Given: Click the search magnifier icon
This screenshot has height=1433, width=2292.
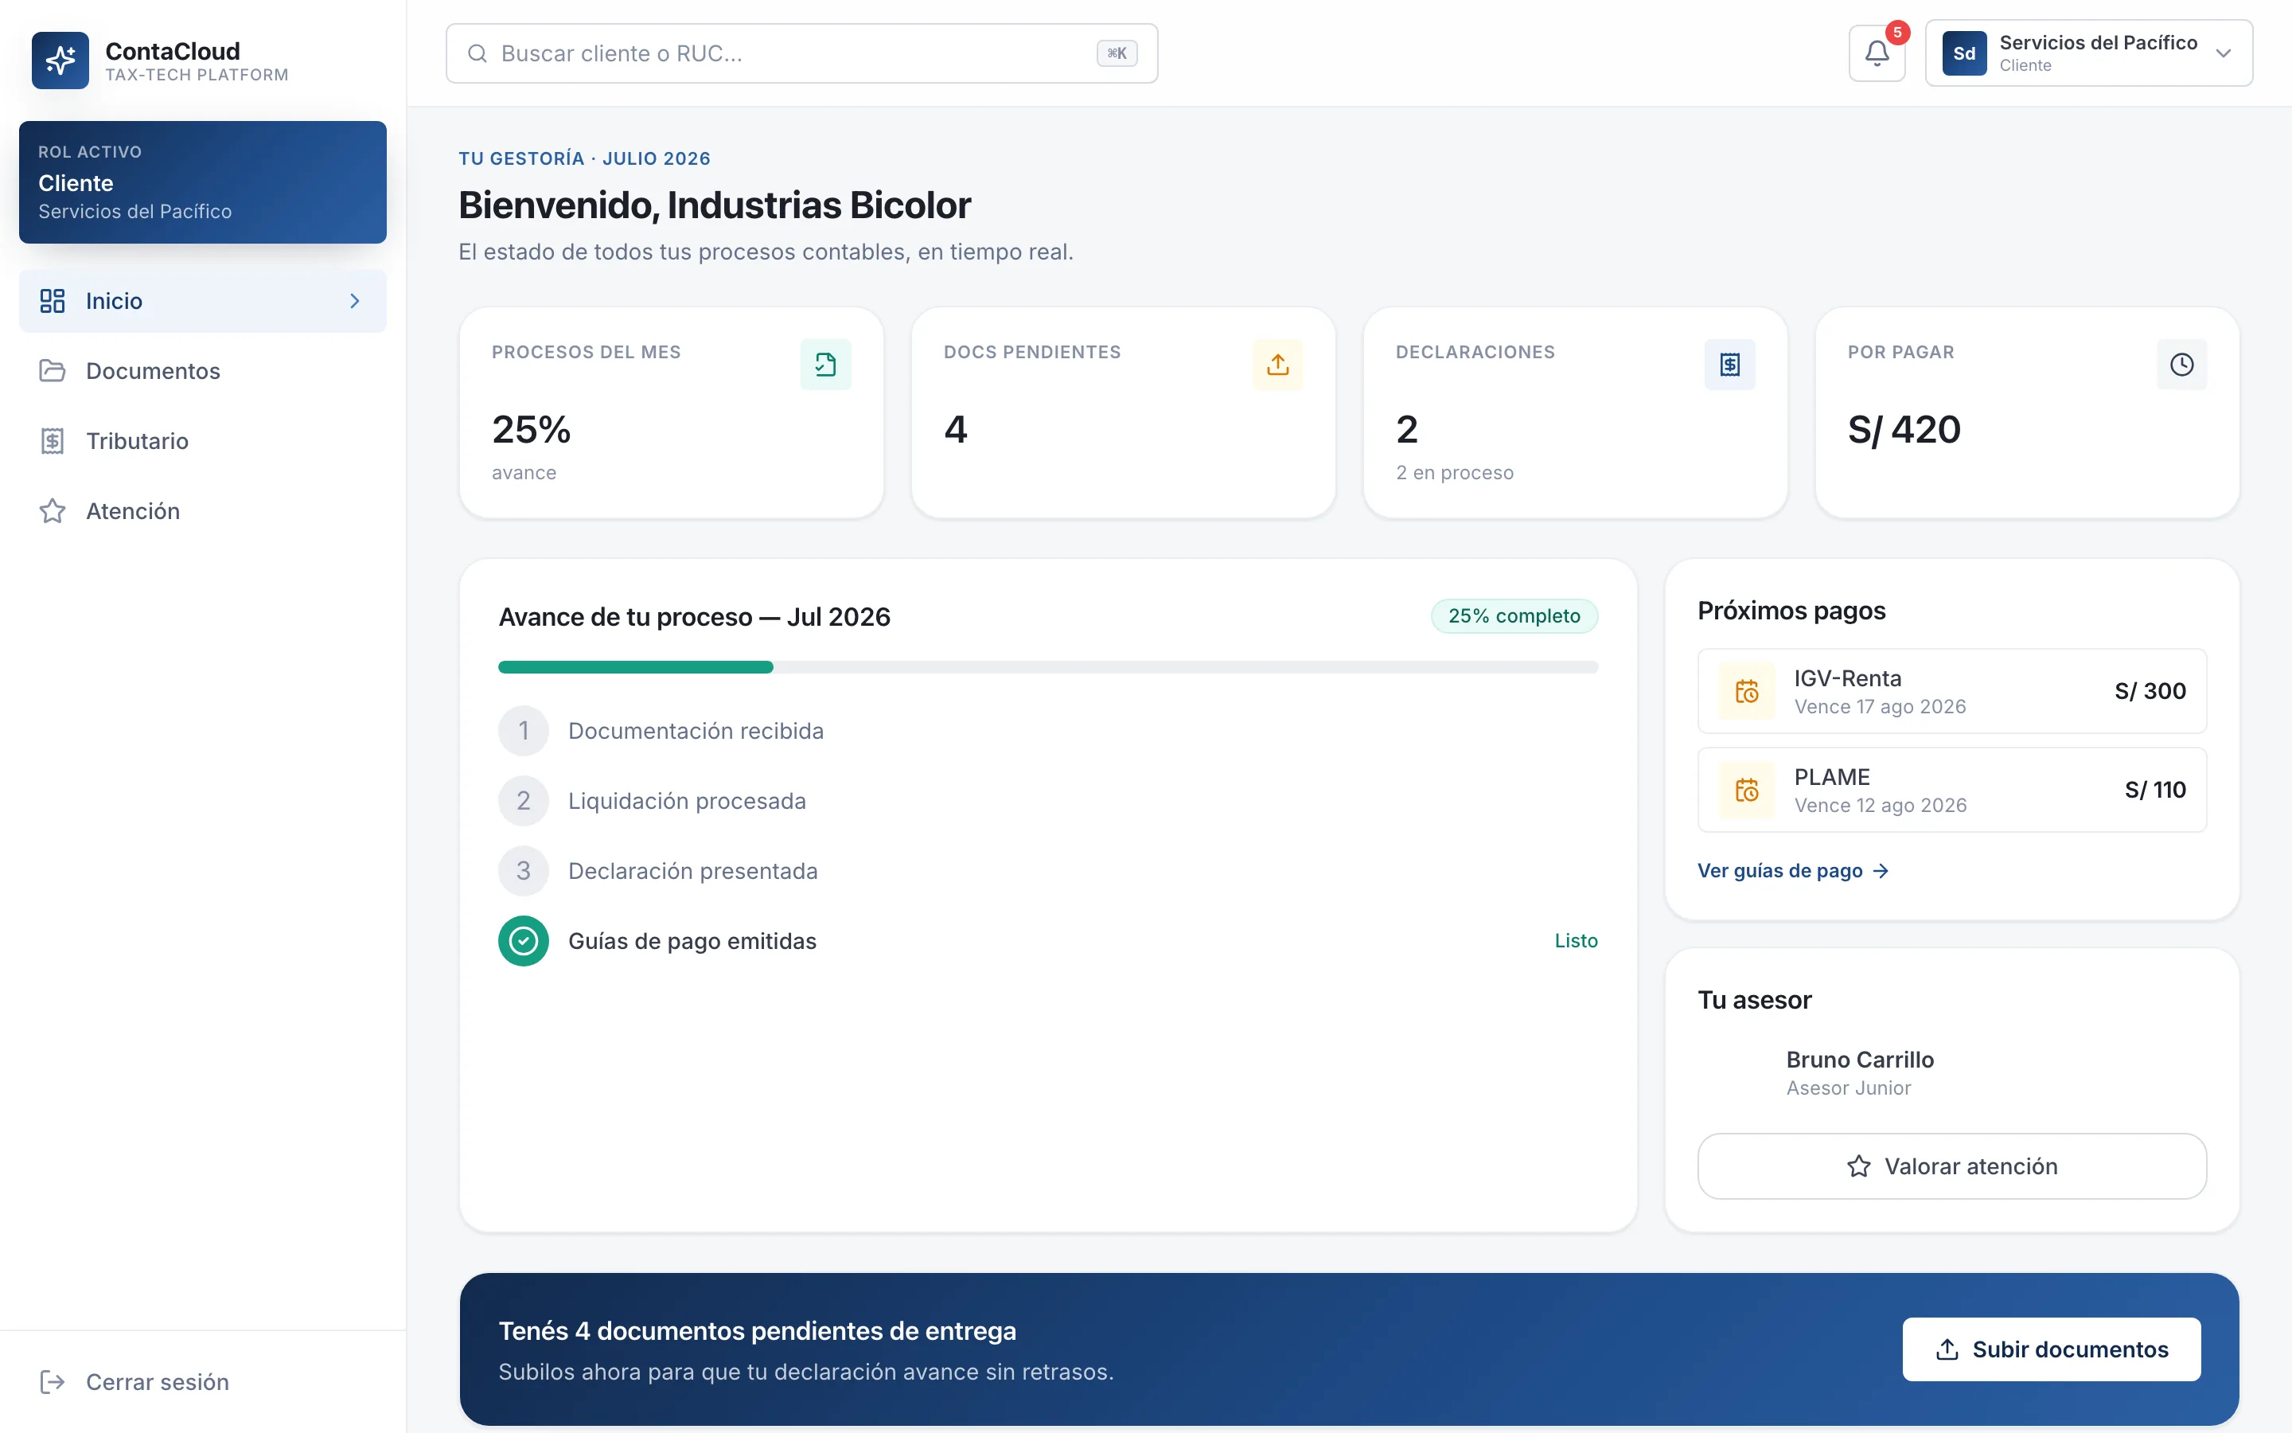Looking at the screenshot, I should (477, 54).
